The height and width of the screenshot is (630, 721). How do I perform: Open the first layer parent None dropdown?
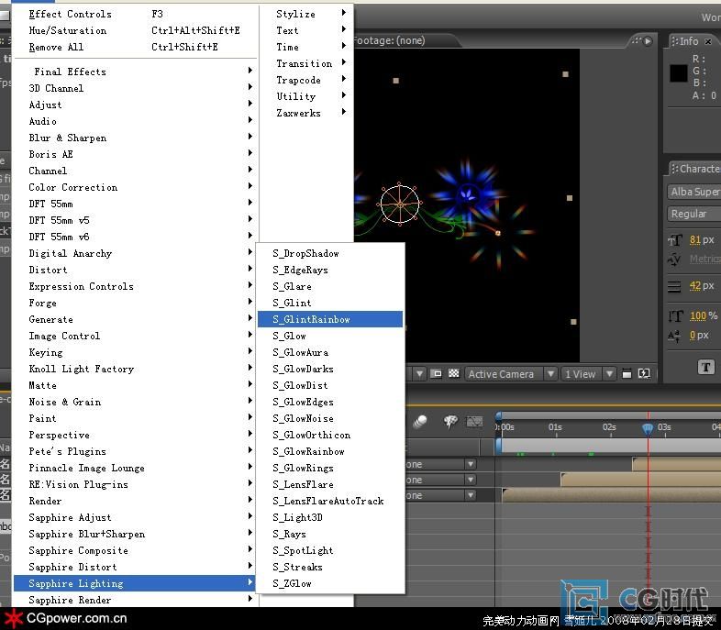tap(471, 464)
